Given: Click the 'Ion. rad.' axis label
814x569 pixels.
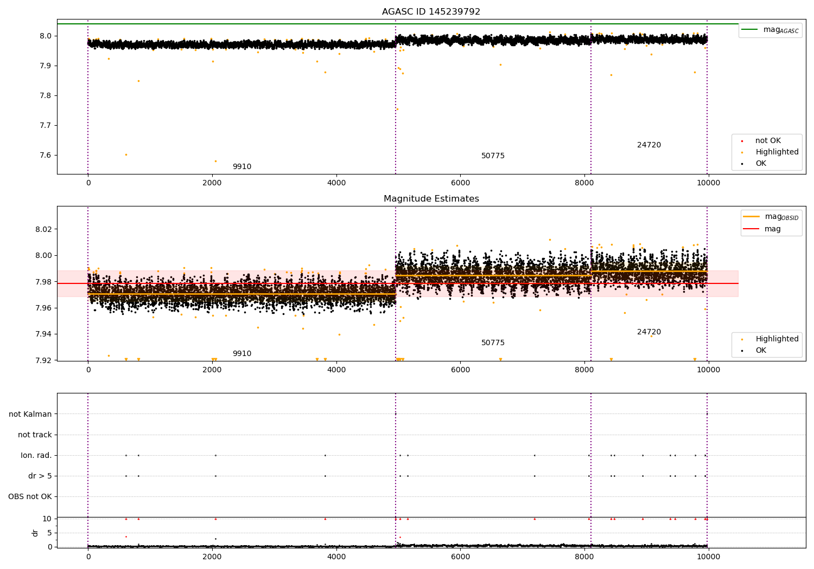Looking at the screenshot, I should pyautogui.click(x=36, y=455).
